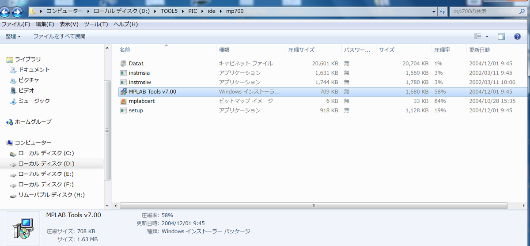
Task: Open the ファイル(F) menu
Action: tap(16, 24)
